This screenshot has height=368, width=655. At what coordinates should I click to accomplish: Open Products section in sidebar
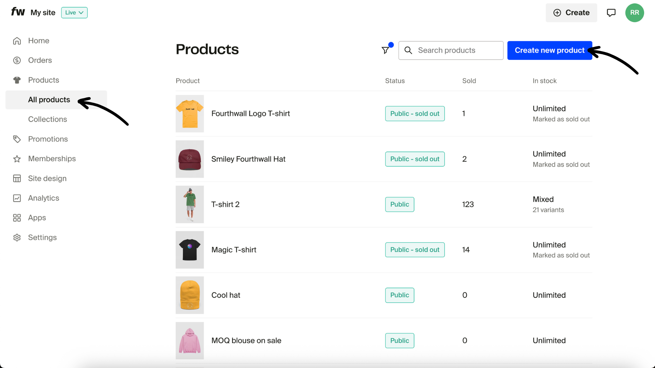click(44, 80)
